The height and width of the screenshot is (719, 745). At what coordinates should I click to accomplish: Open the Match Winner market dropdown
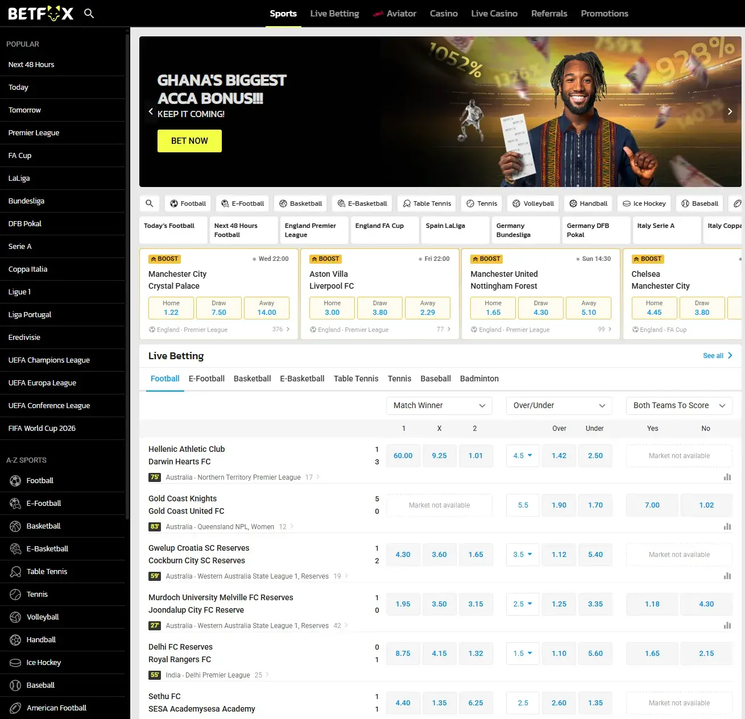tap(439, 405)
